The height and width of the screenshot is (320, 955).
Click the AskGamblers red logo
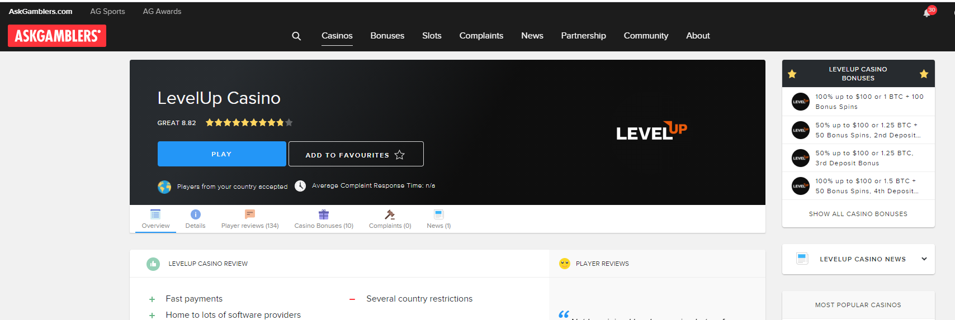57,36
